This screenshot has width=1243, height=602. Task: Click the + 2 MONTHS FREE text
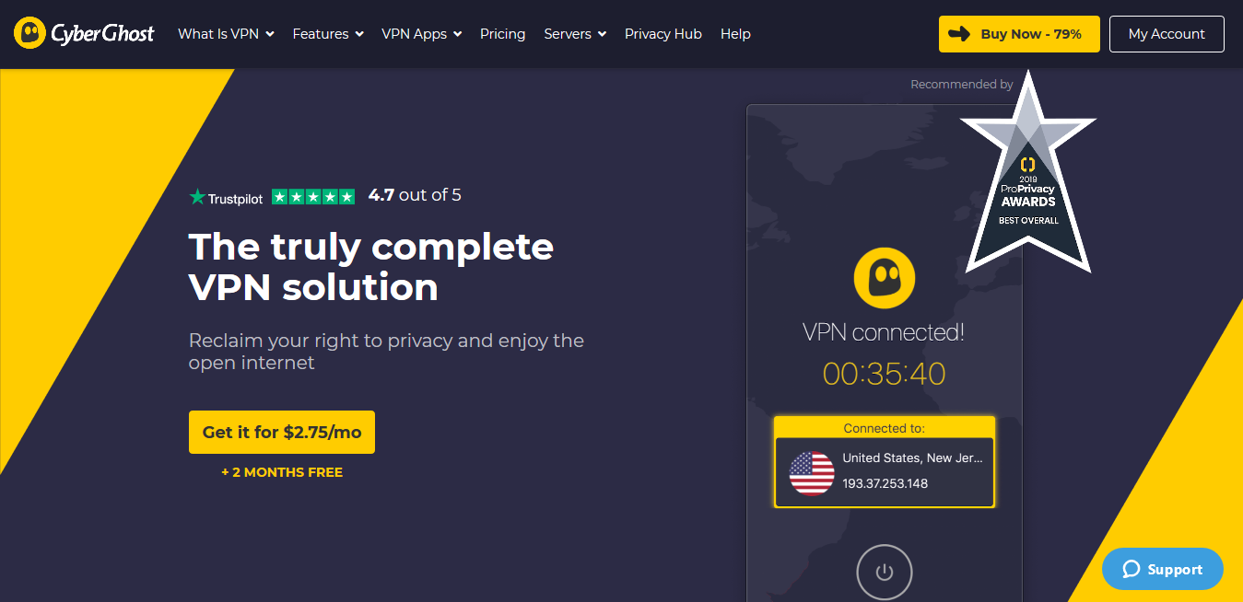point(282,472)
